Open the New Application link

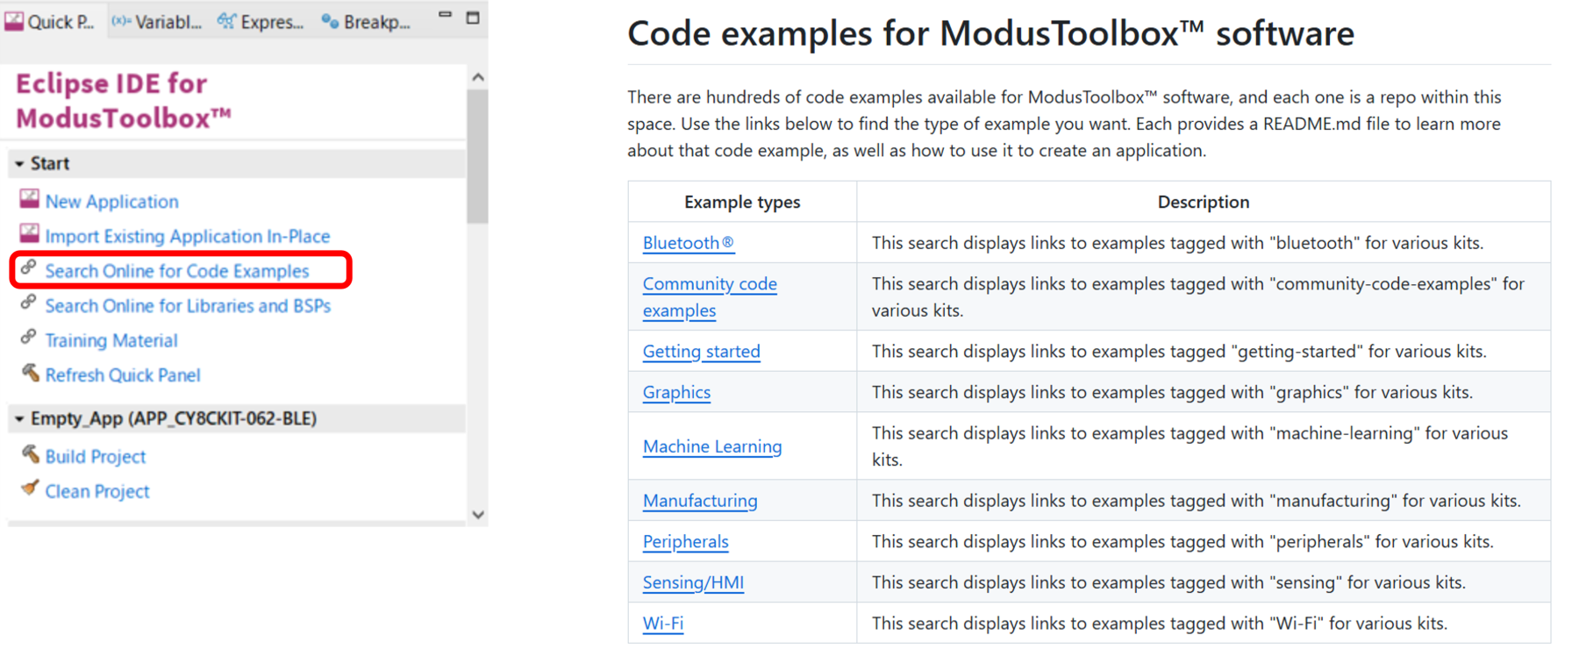tap(111, 202)
